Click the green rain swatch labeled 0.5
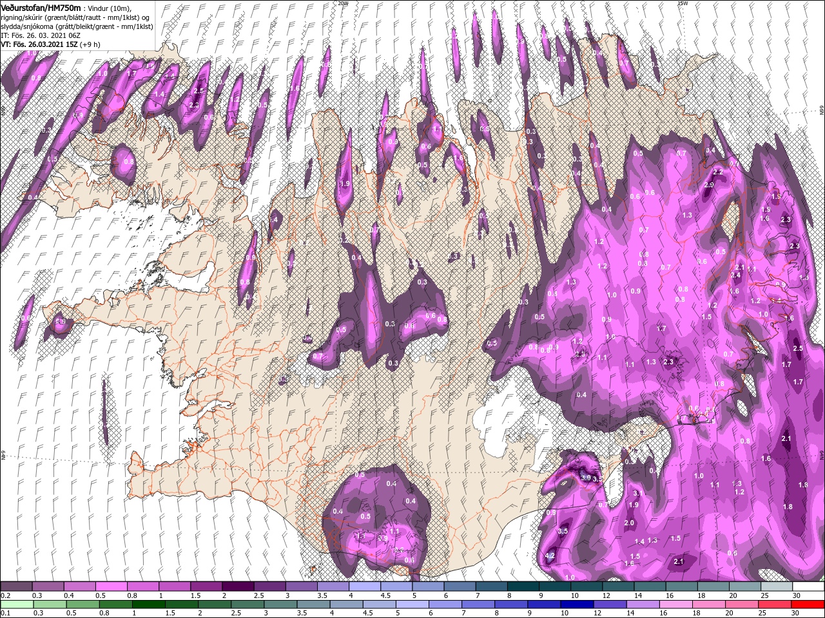The image size is (825, 618). 82,604
